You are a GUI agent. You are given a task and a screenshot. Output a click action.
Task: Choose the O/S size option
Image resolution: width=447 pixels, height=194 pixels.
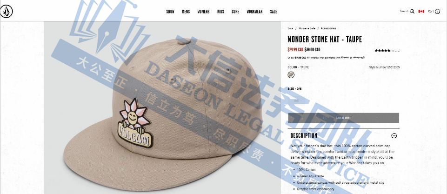pyautogui.click(x=296, y=100)
